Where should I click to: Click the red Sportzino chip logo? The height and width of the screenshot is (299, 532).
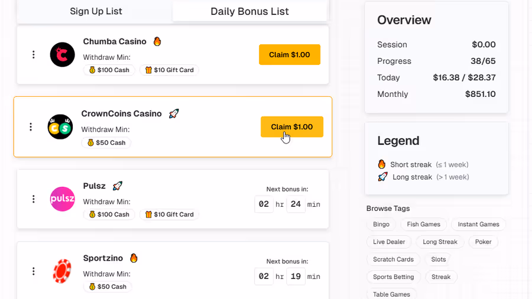[62, 271]
